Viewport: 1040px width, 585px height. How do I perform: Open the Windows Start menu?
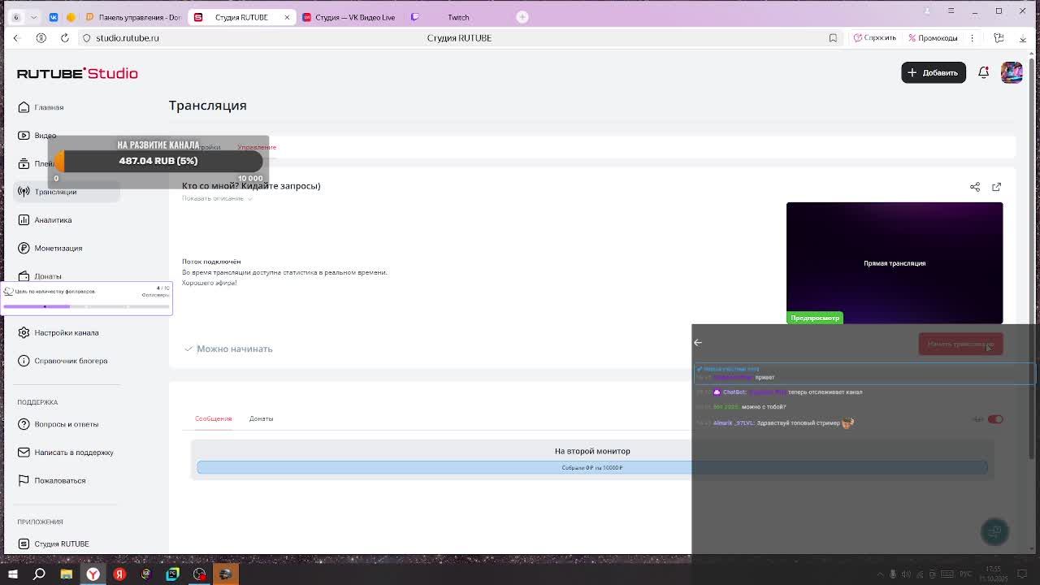(12, 574)
